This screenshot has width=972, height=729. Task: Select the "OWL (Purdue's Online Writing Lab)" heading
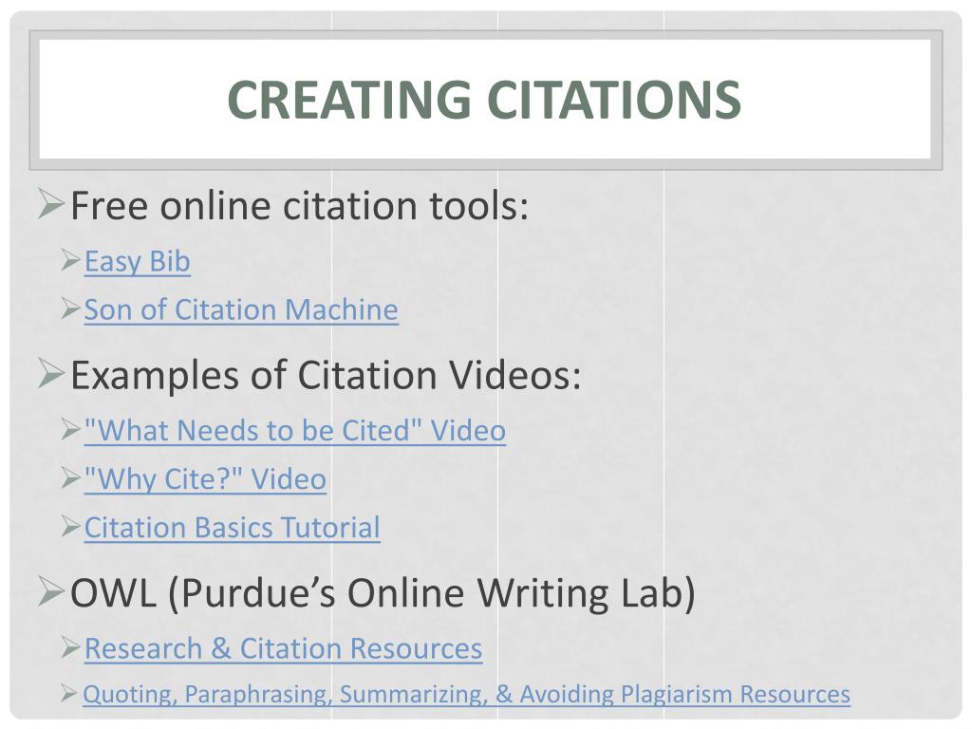pos(383,592)
